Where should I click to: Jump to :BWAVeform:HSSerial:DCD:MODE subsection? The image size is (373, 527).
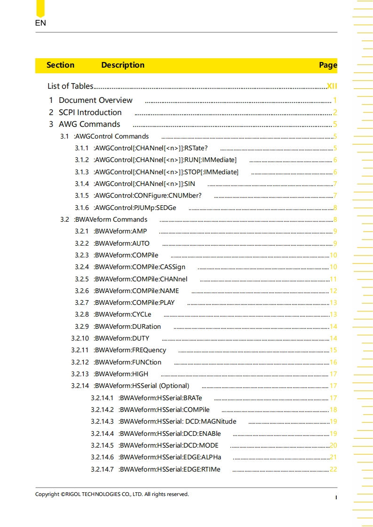pos(168,445)
